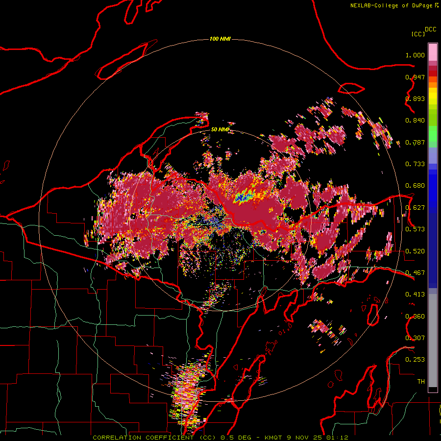Select the 0.947 scale value

pyautogui.click(x=415, y=77)
